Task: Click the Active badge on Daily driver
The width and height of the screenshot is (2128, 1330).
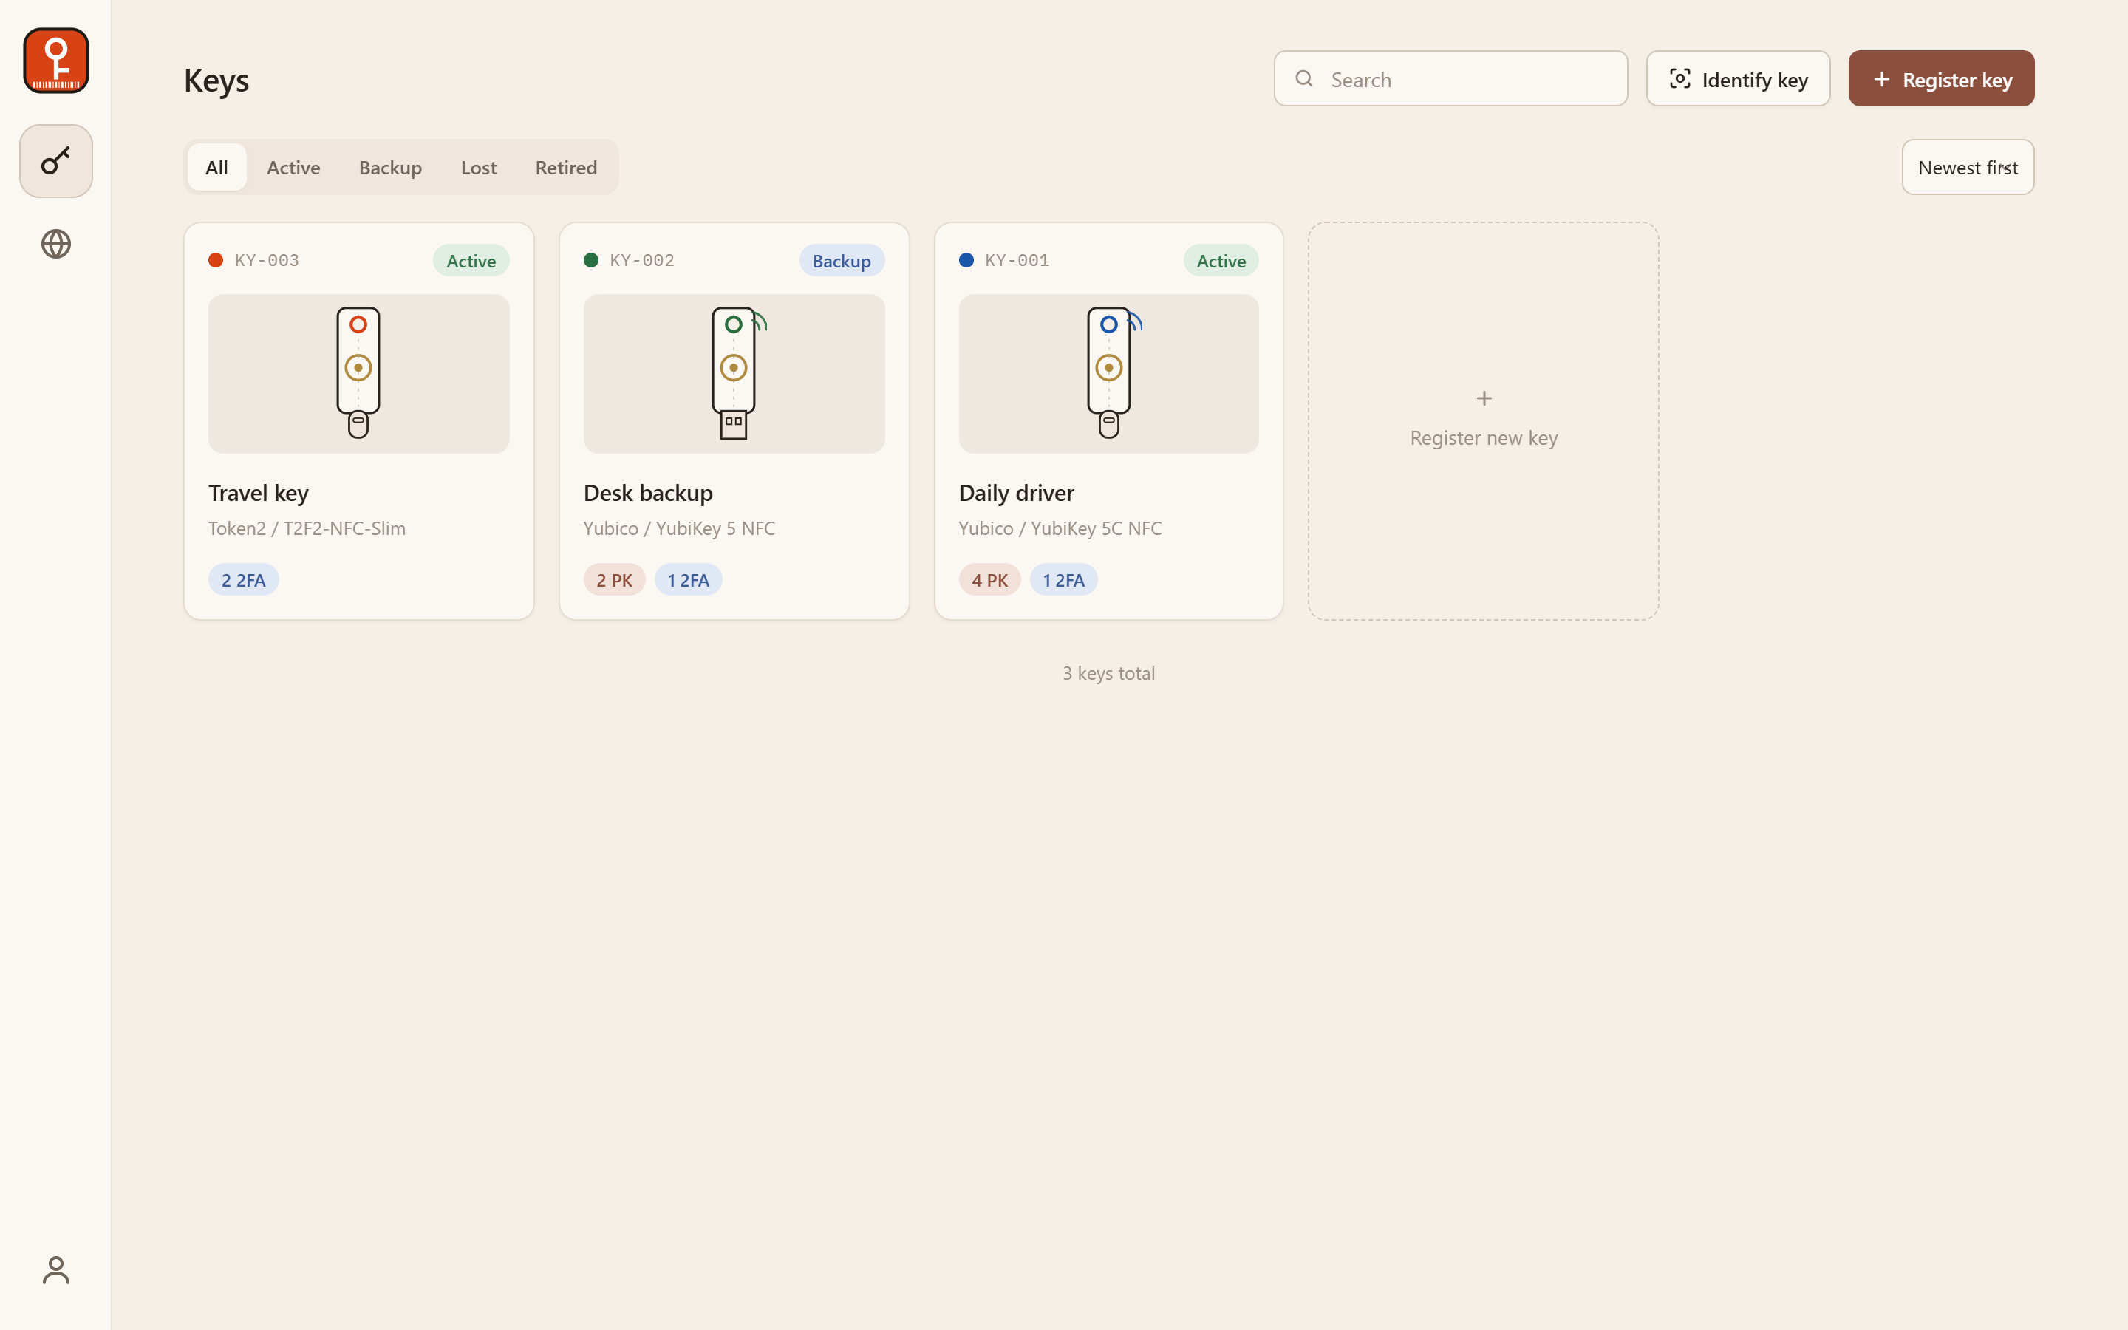Action: pos(1221,260)
